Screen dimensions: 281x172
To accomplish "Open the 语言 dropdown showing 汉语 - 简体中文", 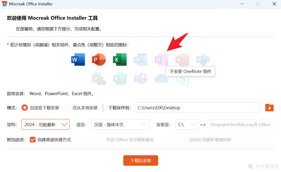I will [x=120, y=124].
